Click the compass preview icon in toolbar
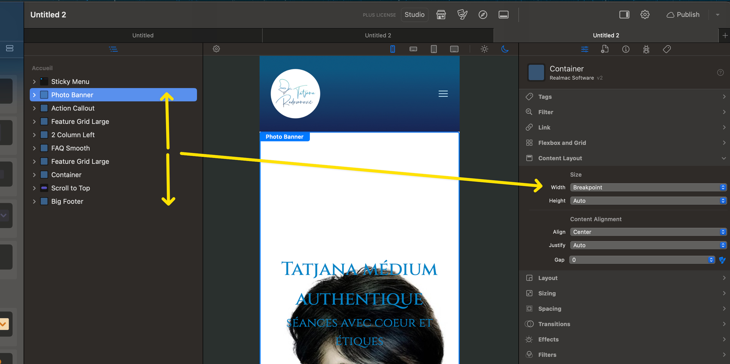This screenshot has width=730, height=364. 483,15
